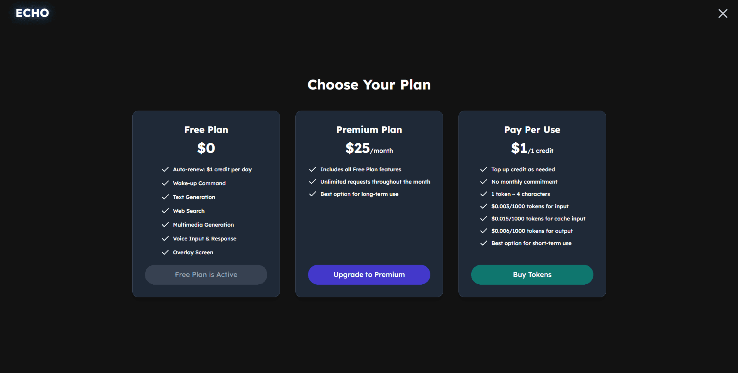Click checkmark beside Top up credit
The image size is (738, 373).
pyautogui.click(x=484, y=169)
